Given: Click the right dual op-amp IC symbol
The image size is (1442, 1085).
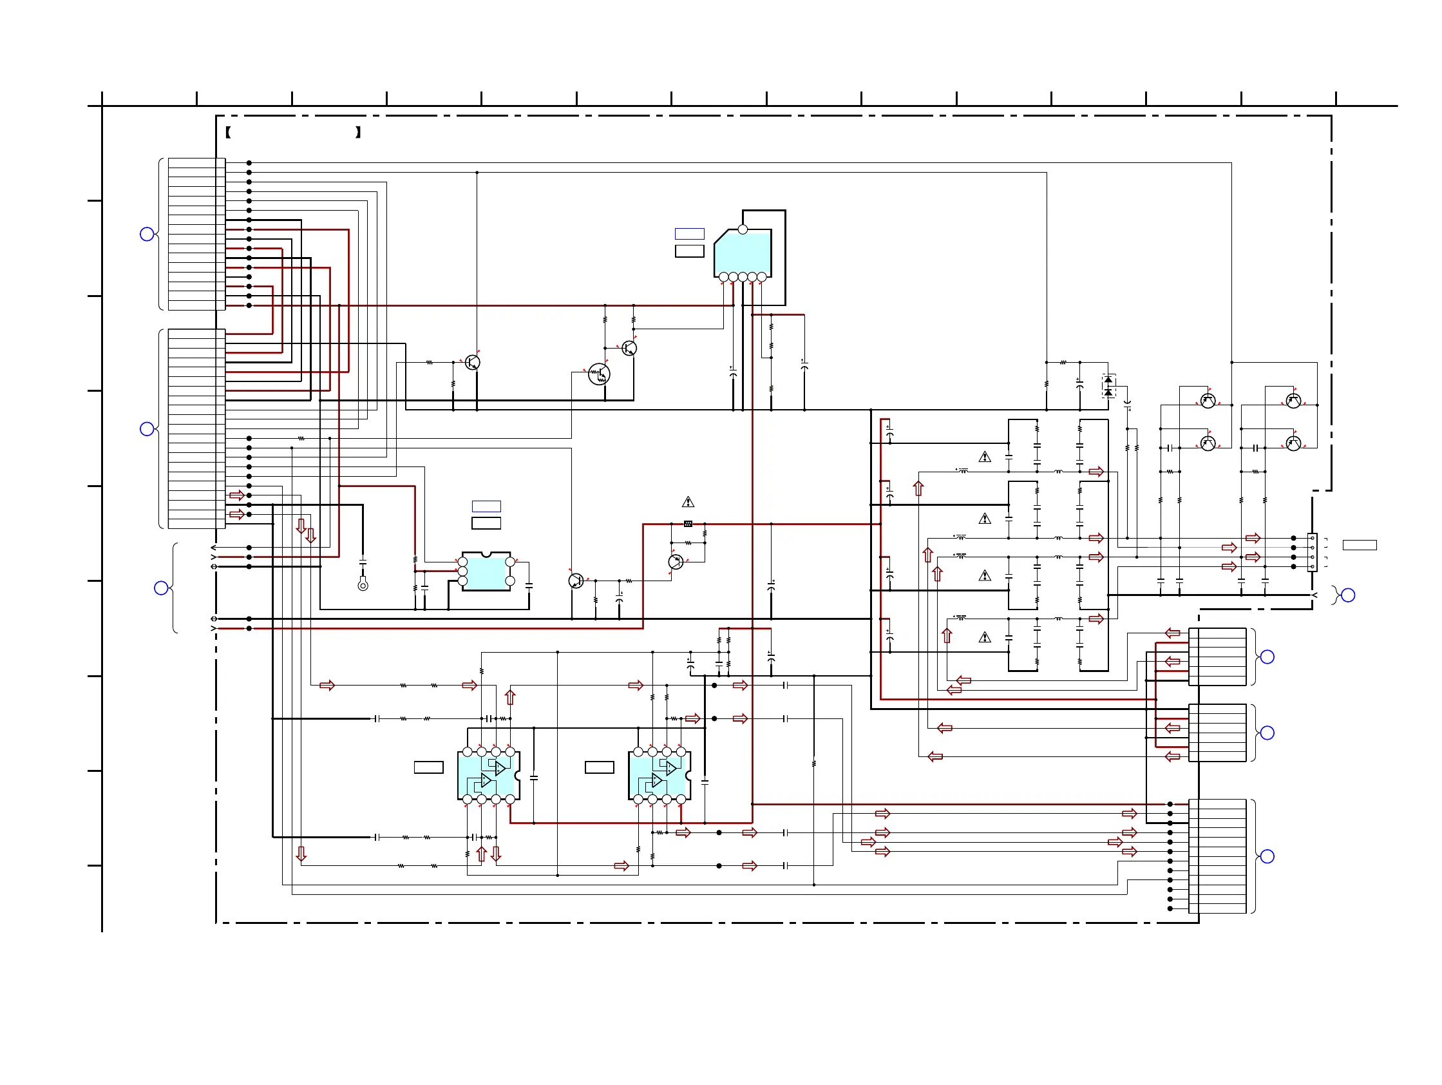Looking at the screenshot, I should point(659,775).
